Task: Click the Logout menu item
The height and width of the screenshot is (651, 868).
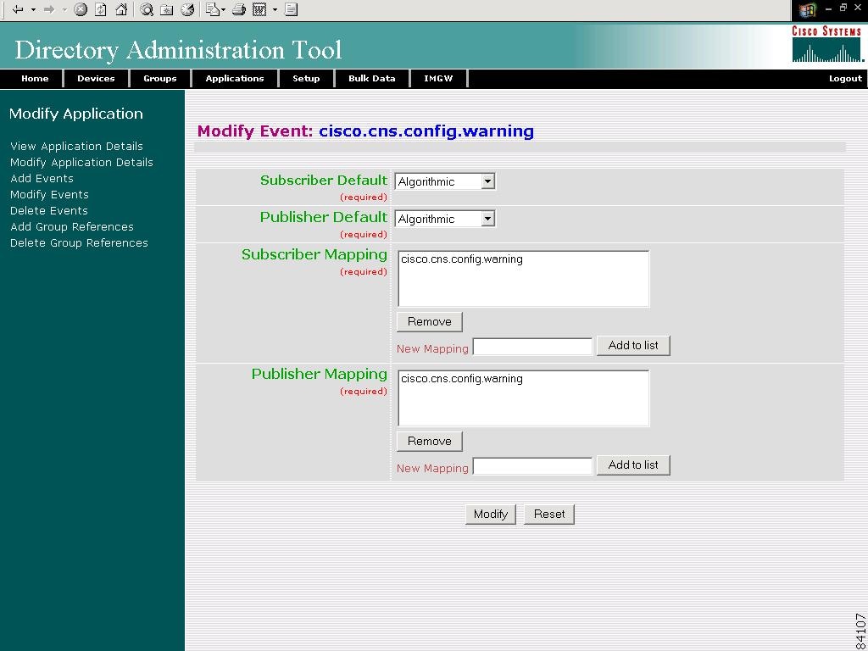Action: pos(844,78)
